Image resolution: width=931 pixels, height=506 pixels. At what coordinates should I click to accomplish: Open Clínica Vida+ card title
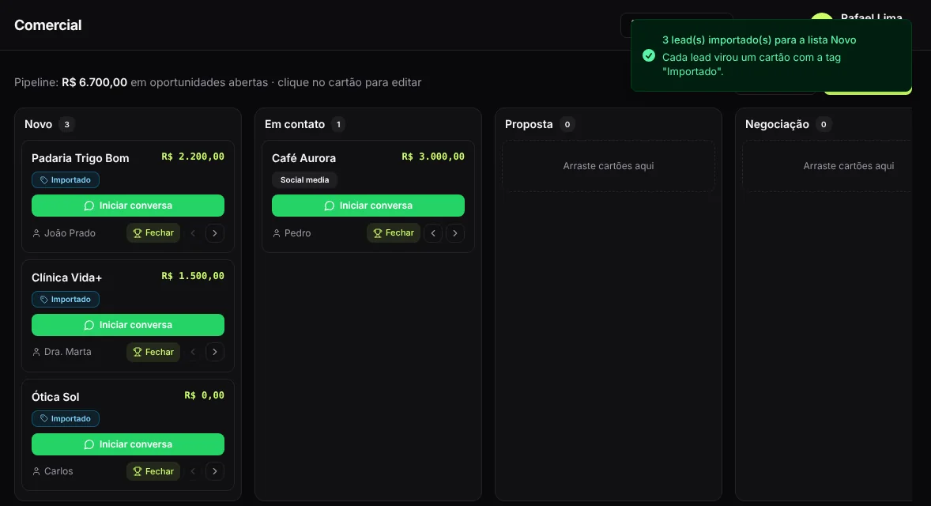pyautogui.click(x=66, y=278)
